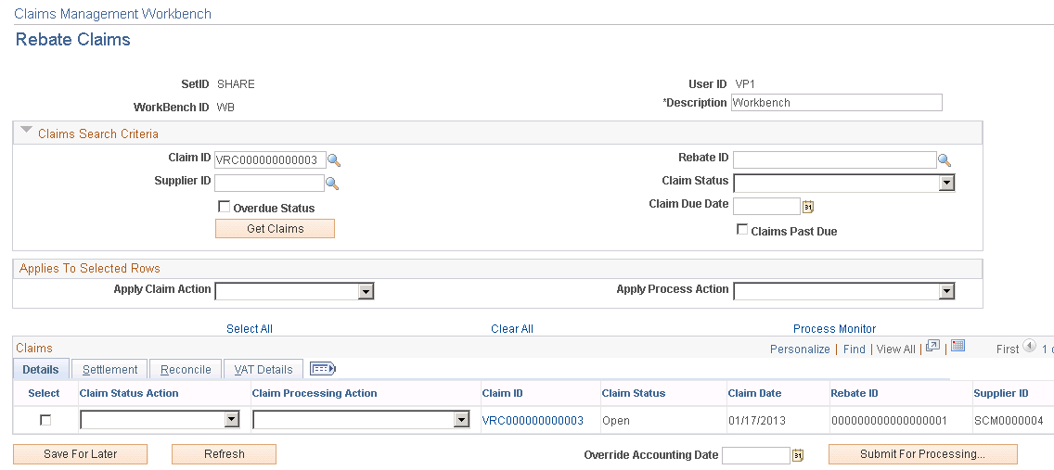The width and height of the screenshot is (1054, 470).
Task: Open Rebate ID lookup magnifier icon
Action: click(945, 160)
